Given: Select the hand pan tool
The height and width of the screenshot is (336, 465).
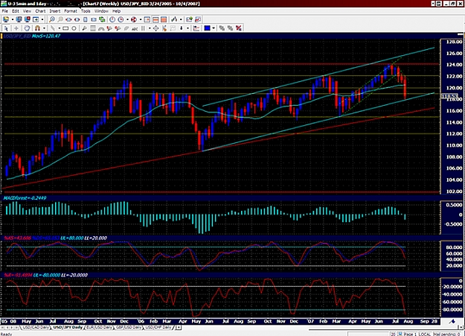Looking at the screenshot, I should pyautogui.click(x=27, y=28).
